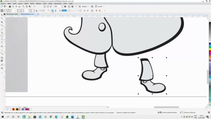
Task: Click the New document icon
Action: (2, 7)
